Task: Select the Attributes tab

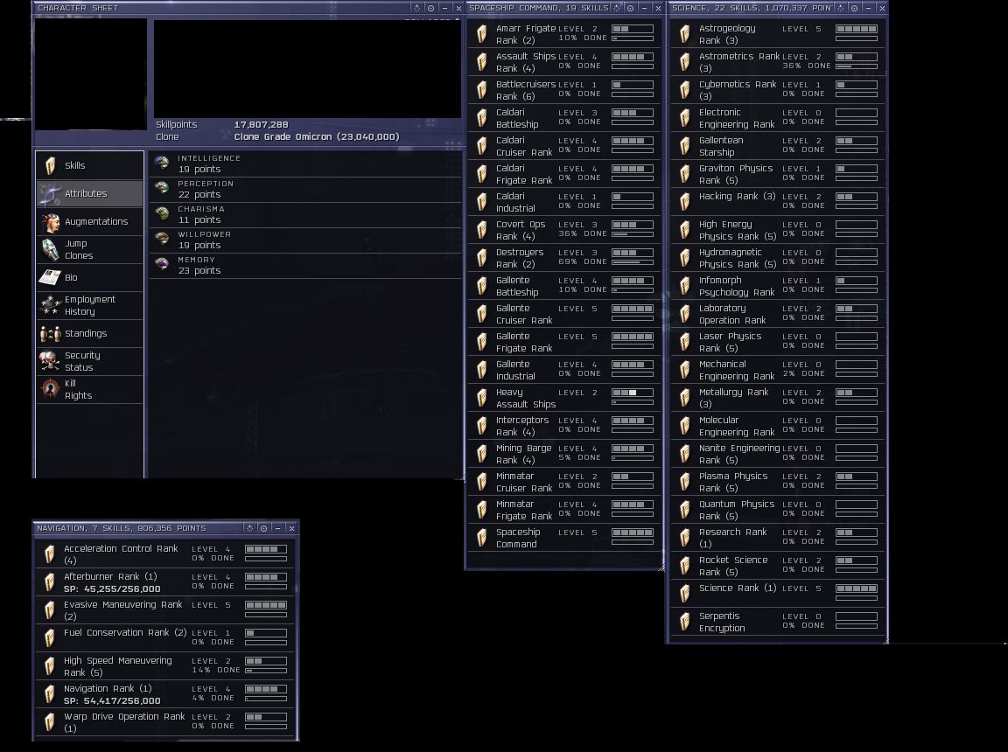Action: [90, 193]
